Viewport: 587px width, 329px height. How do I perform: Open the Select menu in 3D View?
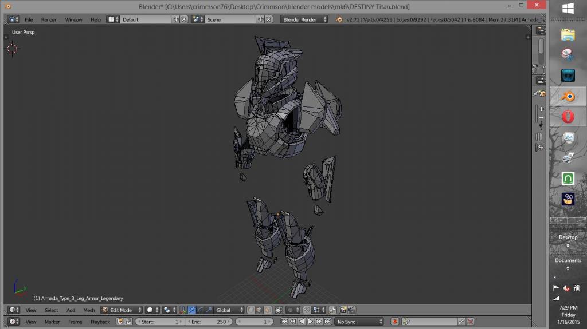click(51, 310)
